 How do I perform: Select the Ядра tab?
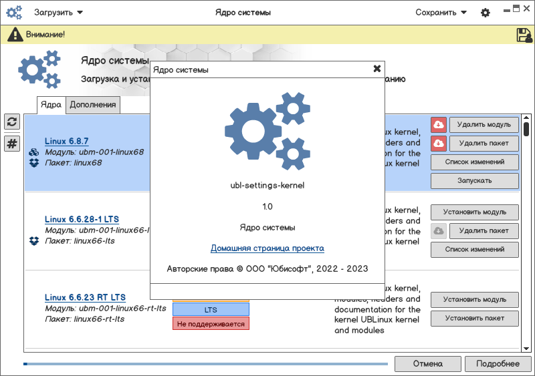[x=51, y=104]
